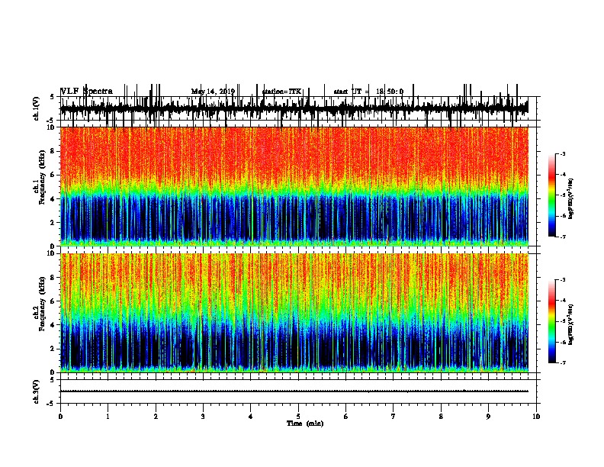The height and width of the screenshot is (467, 604).
Task: Click the date "May 14, 2019"
Action: click(x=213, y=92)
